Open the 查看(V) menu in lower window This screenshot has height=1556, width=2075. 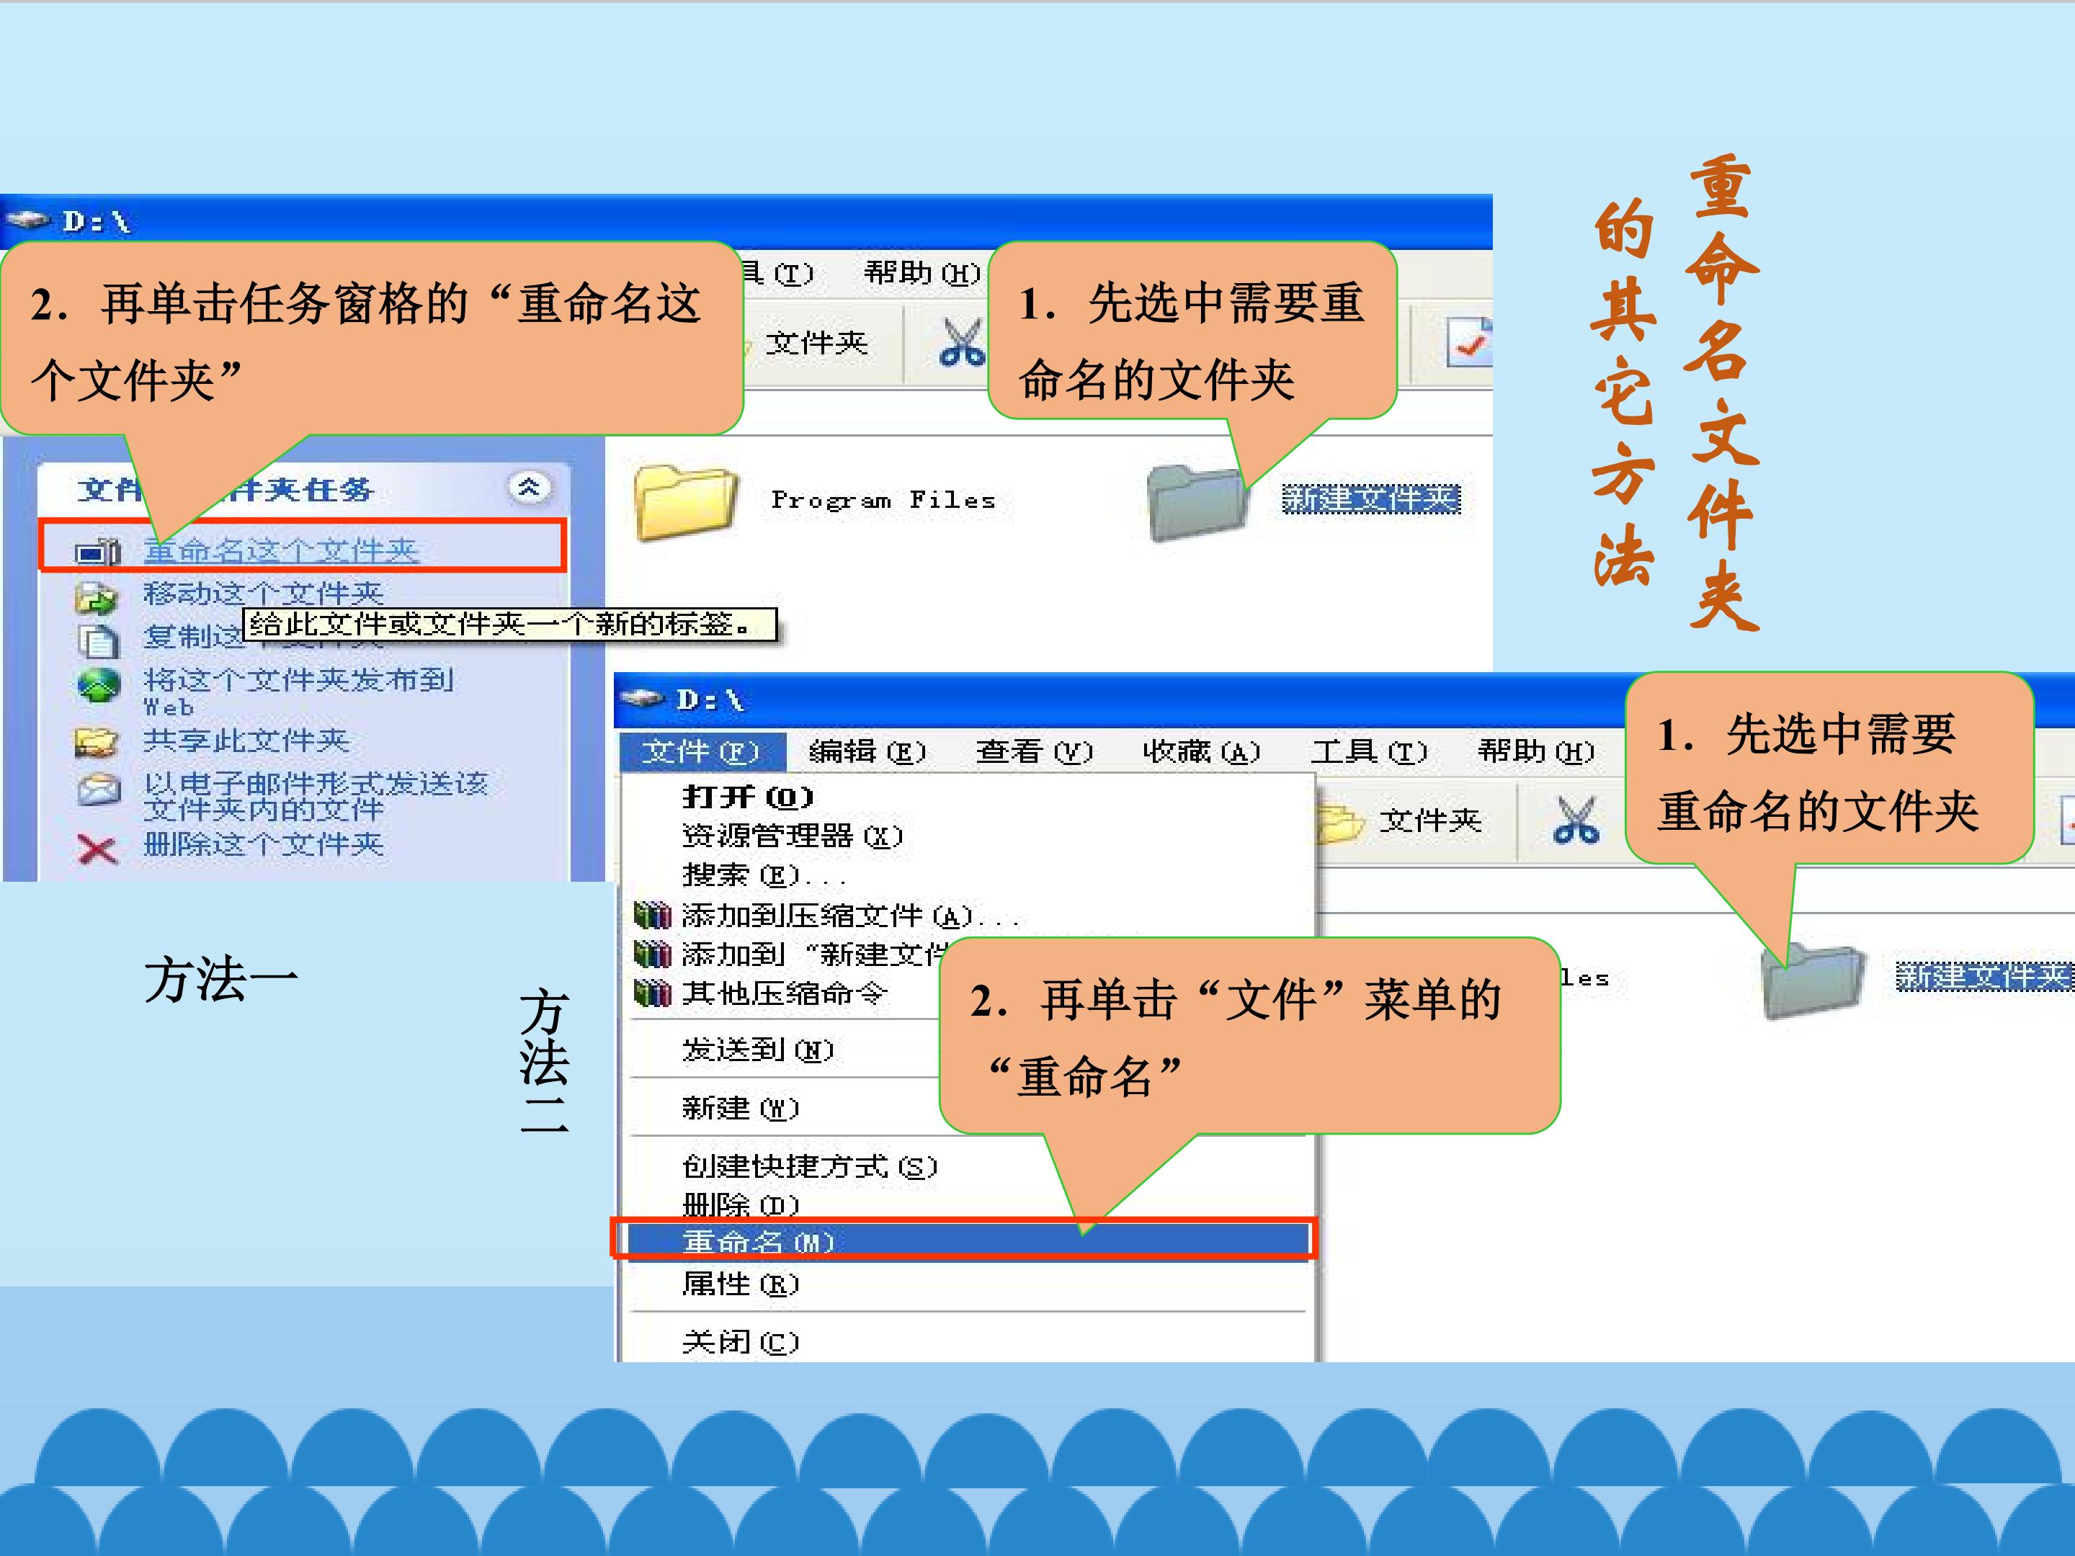coord(1034,751)
